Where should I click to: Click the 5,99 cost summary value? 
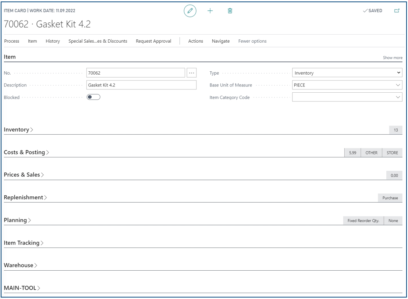coord(352,153)
